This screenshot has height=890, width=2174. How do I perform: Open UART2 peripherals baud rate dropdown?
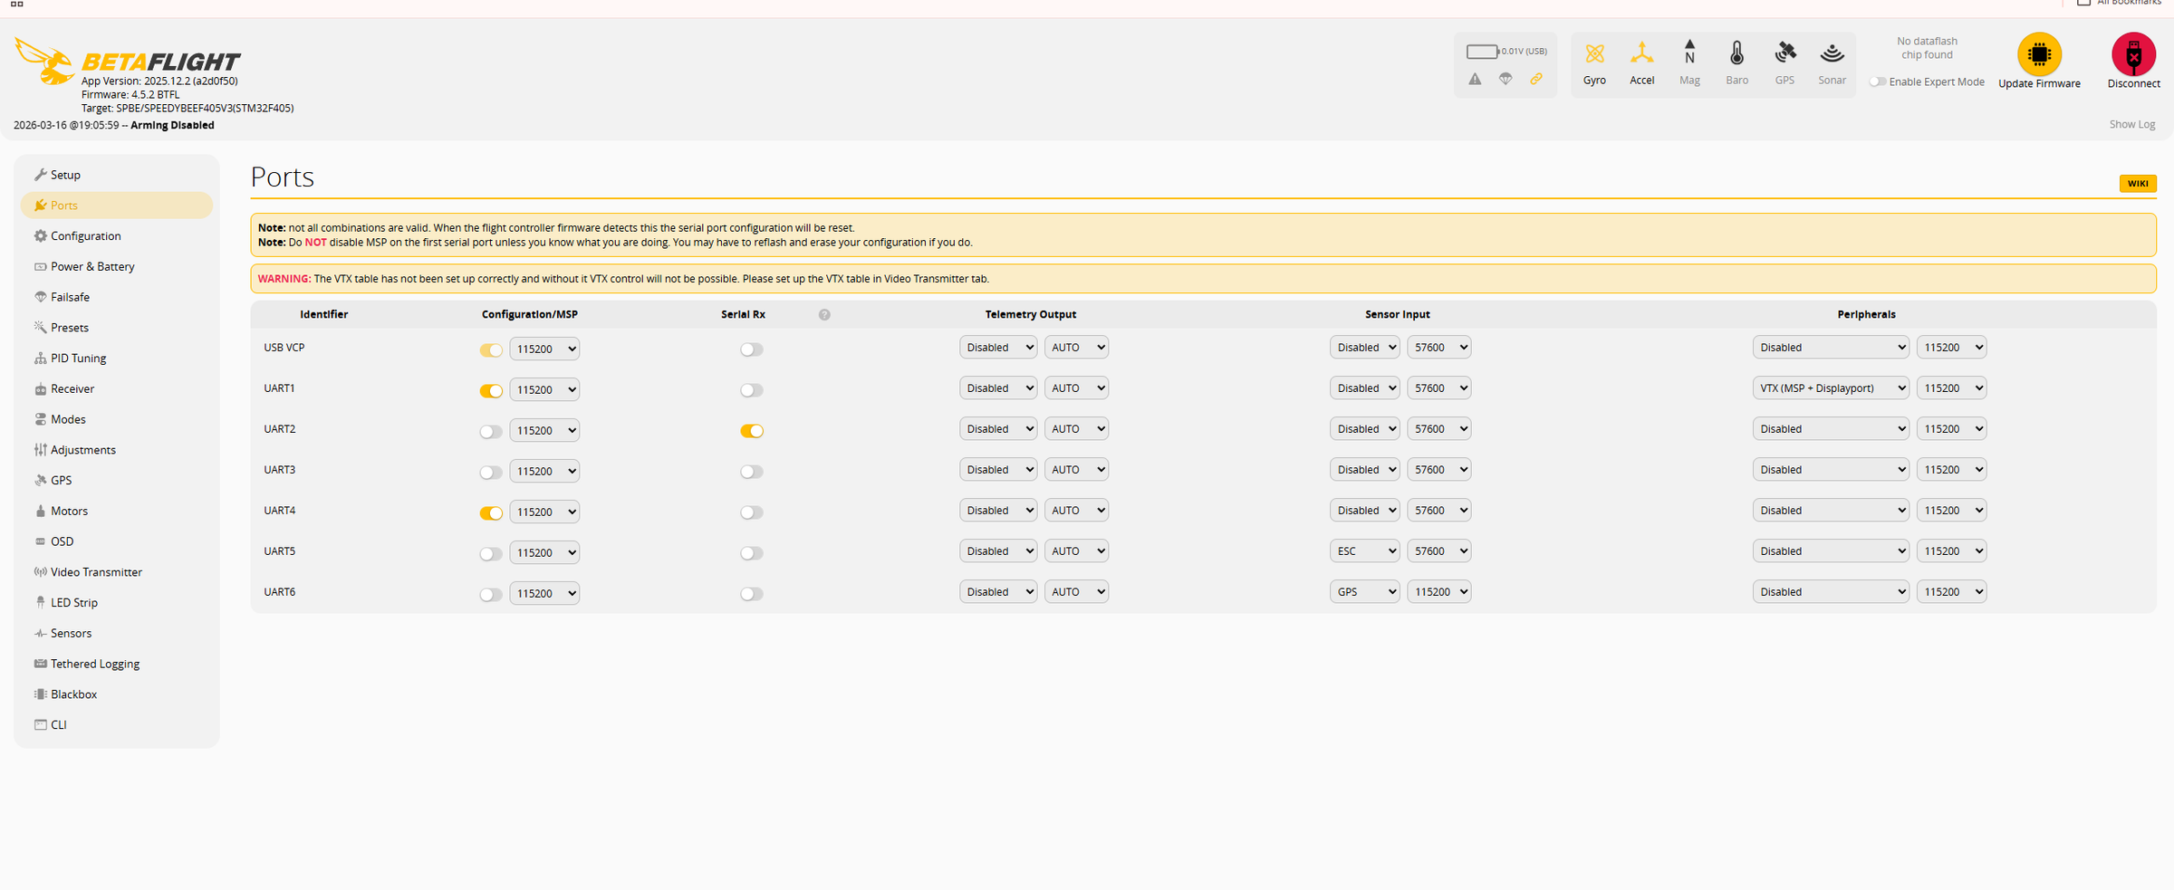tap(1951, 429)
